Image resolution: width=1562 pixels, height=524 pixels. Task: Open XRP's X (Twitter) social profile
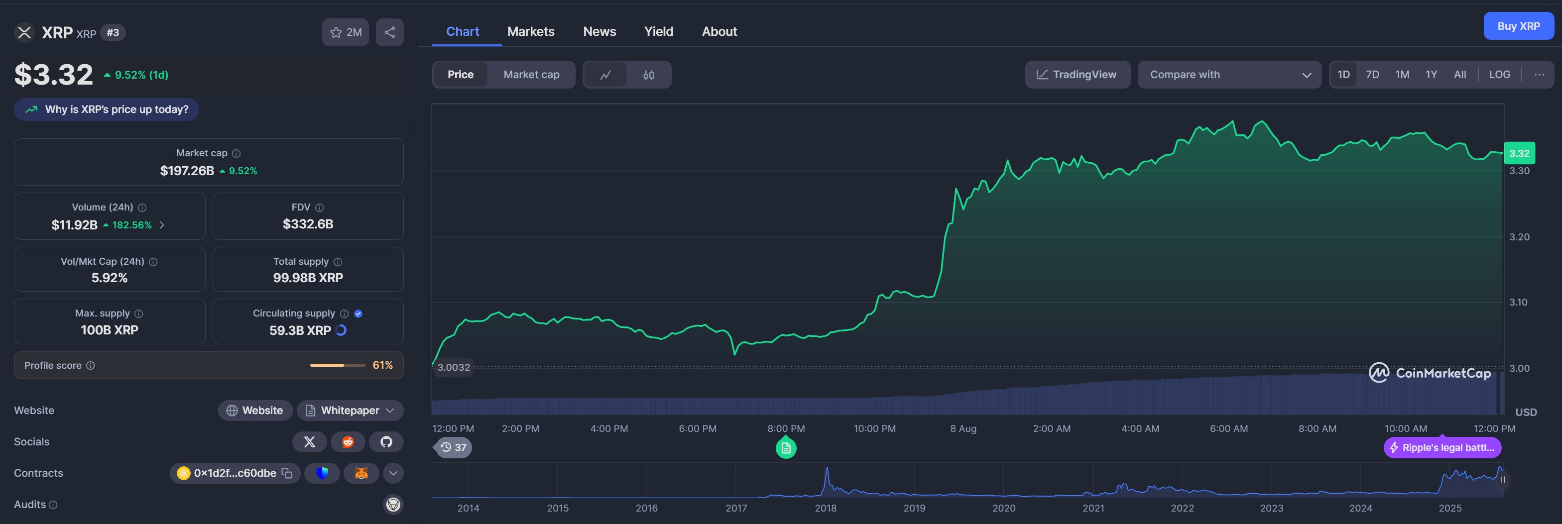coord(309,441)
